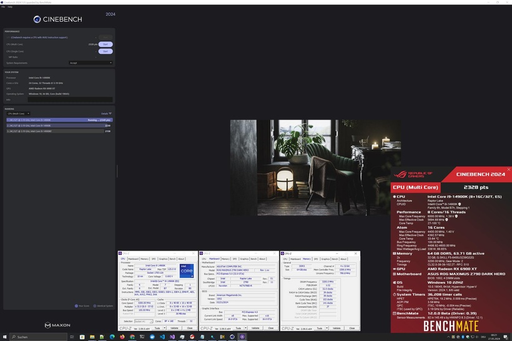Click Tools in the CPU-Z CPU window
The image size is (512, 341).
157,329
